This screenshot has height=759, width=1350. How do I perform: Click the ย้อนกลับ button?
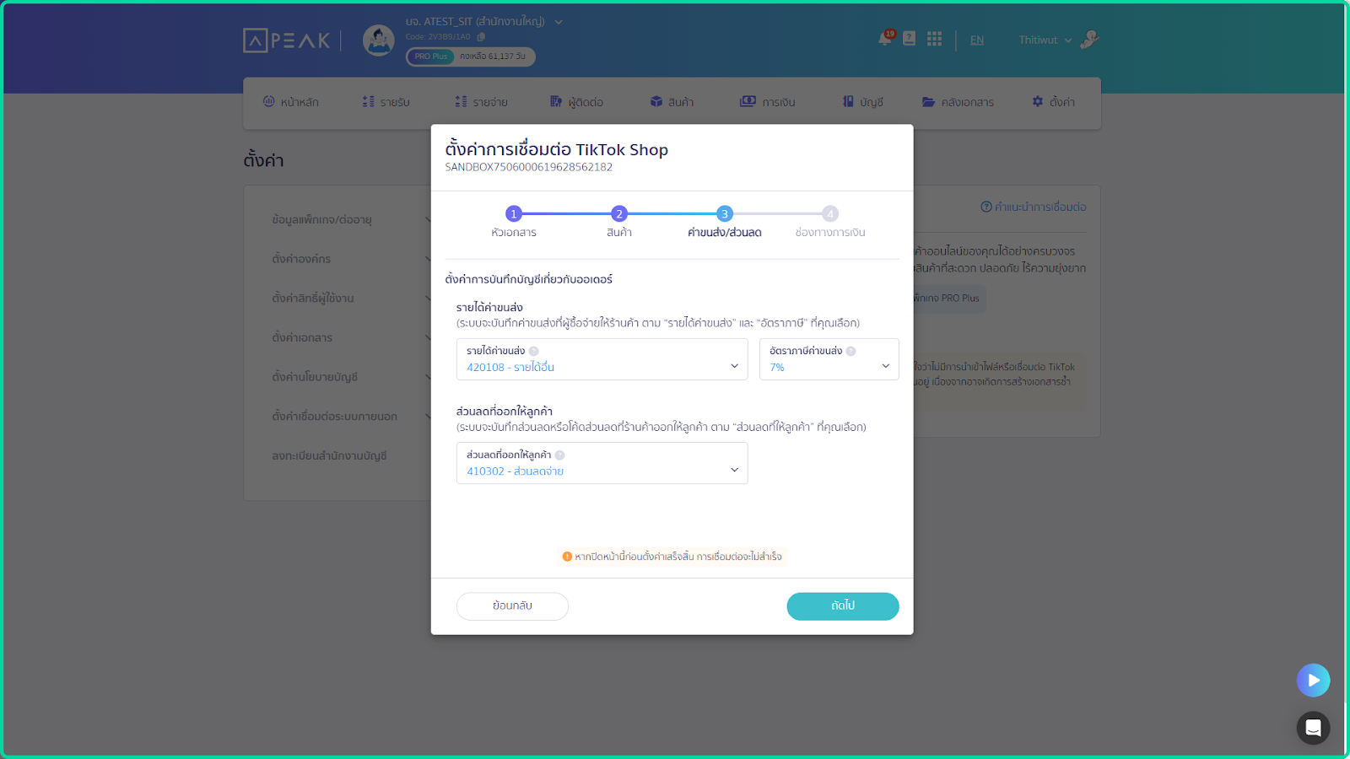click(x=512, y=606)
